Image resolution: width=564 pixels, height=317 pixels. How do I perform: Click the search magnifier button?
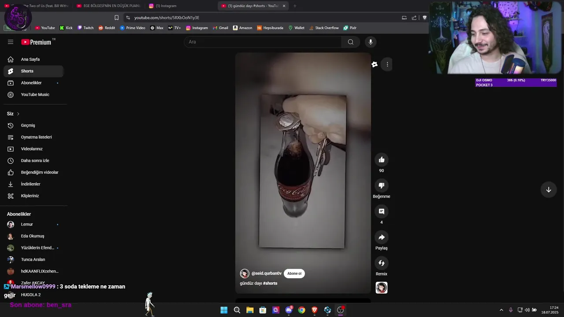pos(350,42)
